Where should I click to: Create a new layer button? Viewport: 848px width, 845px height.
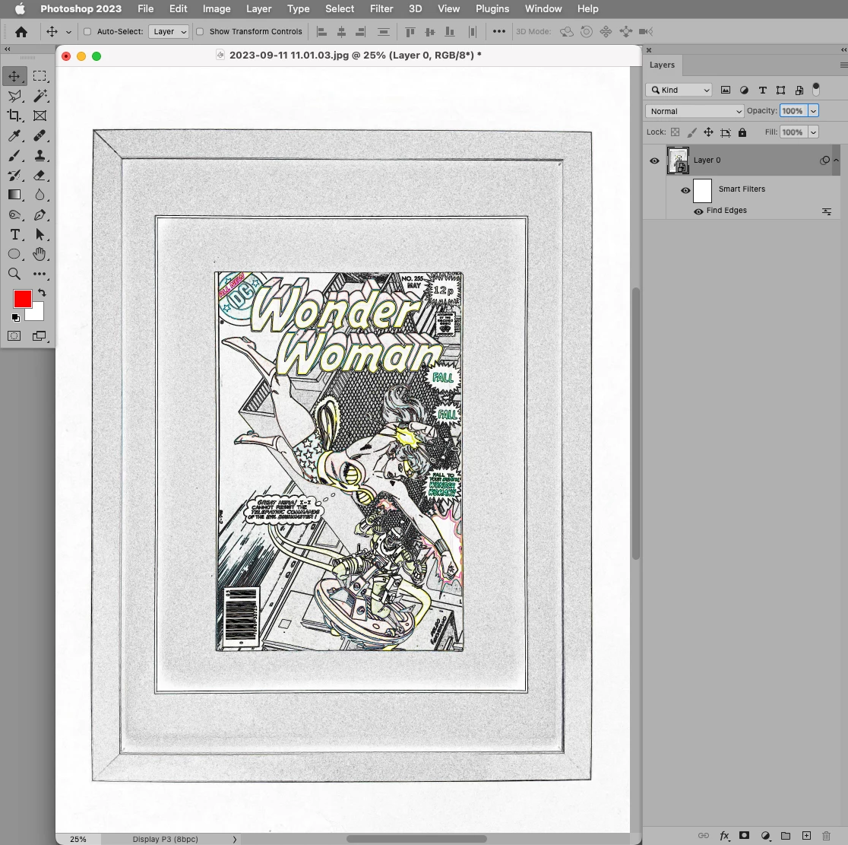click(806, 836)
